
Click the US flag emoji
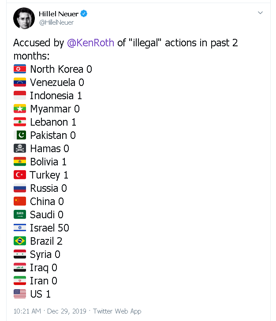[20, 294]
